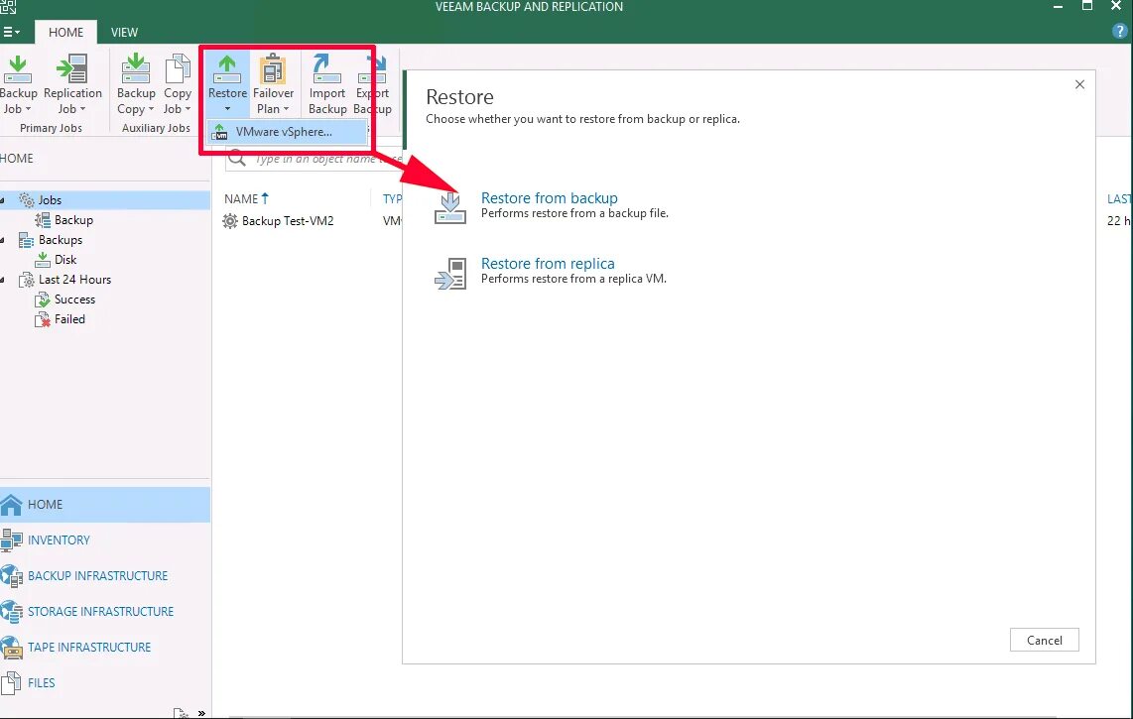Select the Jobs tree node
1133x719 pixels.
click(50, 200)
